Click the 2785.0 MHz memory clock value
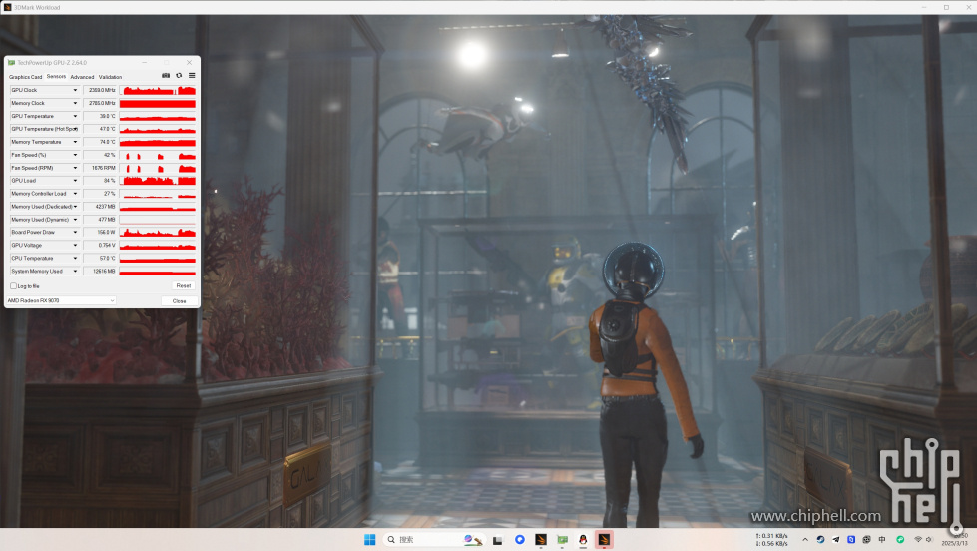Image resolution: width=977 pixels, height=551 pixels. click(100, 103)
